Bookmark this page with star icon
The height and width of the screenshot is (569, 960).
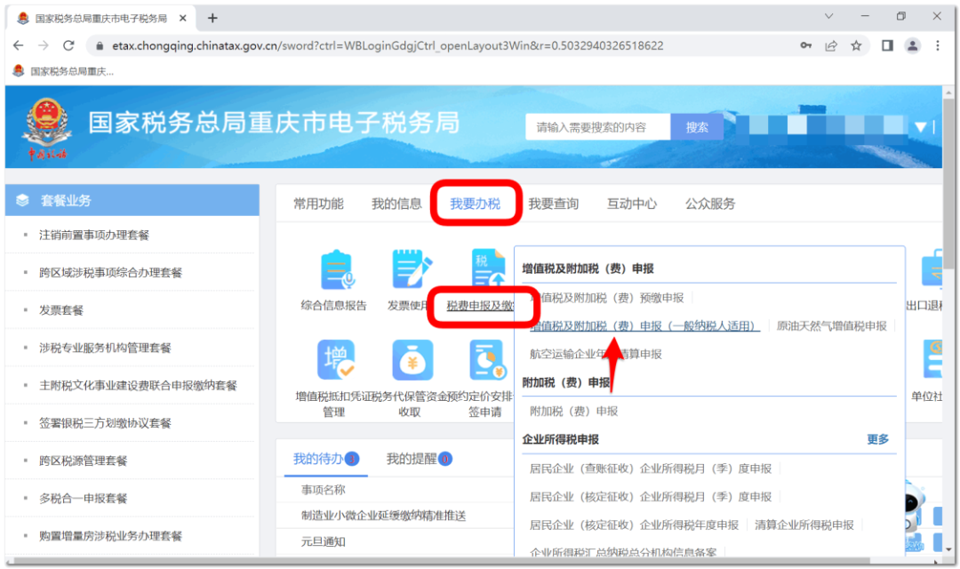pos(856,46)
